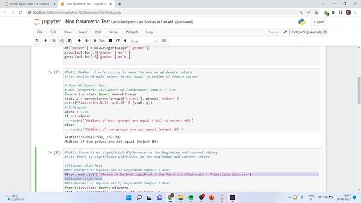361x203 pixels.
Task: Bookmark this page with star icon
Action: coord(316,12)
